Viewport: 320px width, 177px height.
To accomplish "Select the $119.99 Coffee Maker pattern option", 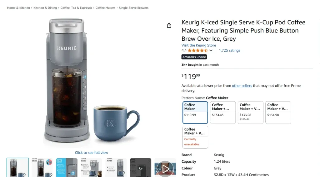I will [x=195, y=113].
